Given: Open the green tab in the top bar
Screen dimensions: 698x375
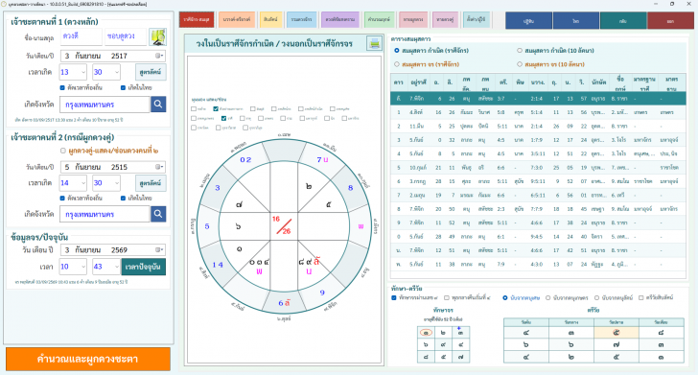Looking at the screenshot, I should coord(379,19).
